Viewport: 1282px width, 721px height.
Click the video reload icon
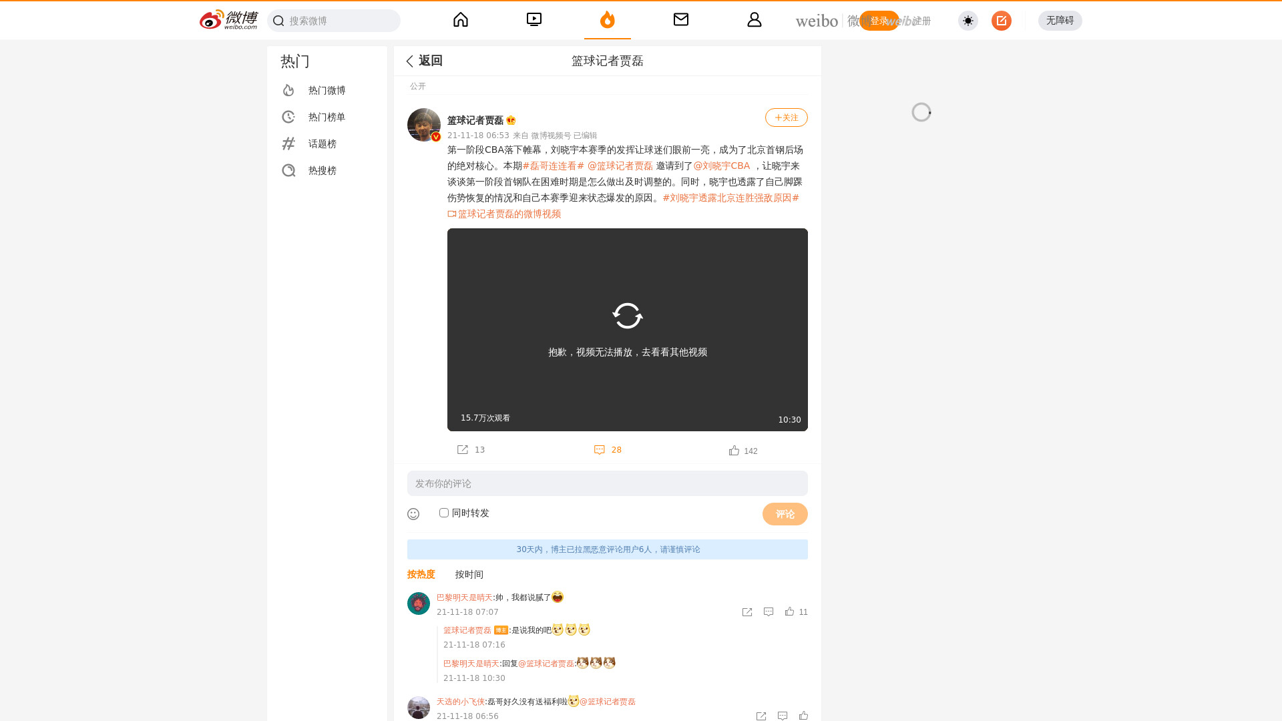tap(628, 316)
